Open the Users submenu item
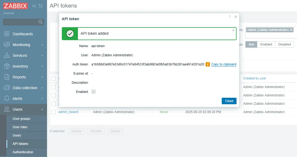Screen dimensions: 297x157 (x=27, y=135)
